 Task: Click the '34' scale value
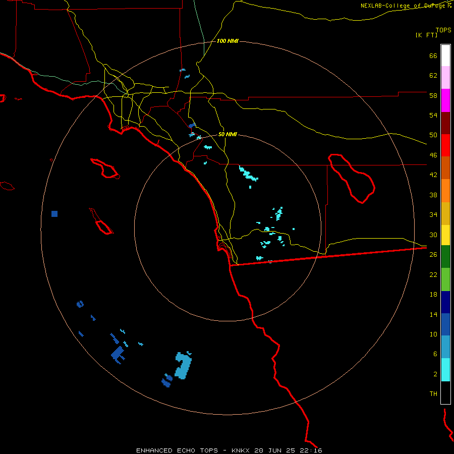[x=433, y=214]
